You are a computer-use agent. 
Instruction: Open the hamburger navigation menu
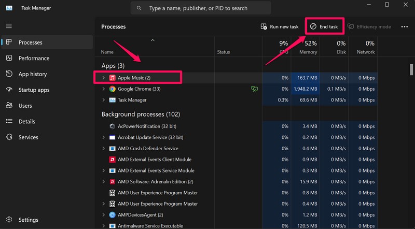tap(9, 26)
